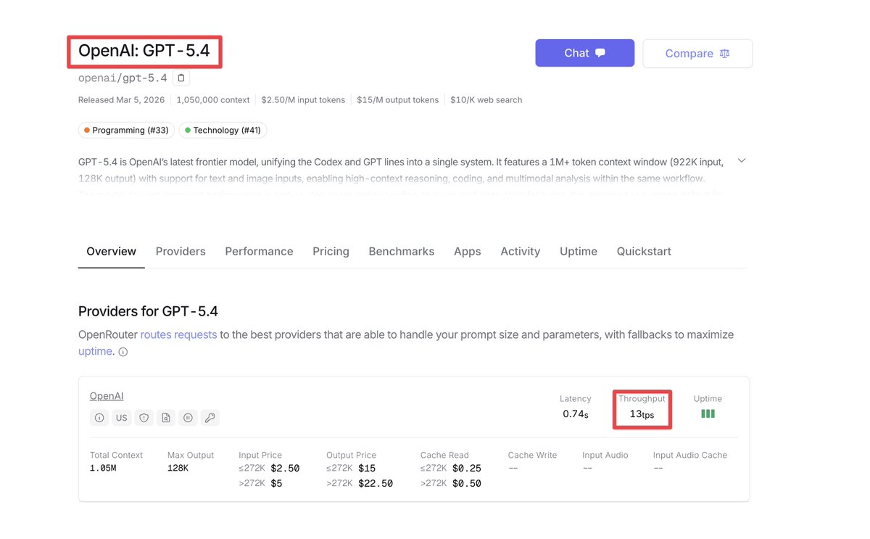Click the green uptime bars indicator
This screenshot has width=870, height=539.
708,413
